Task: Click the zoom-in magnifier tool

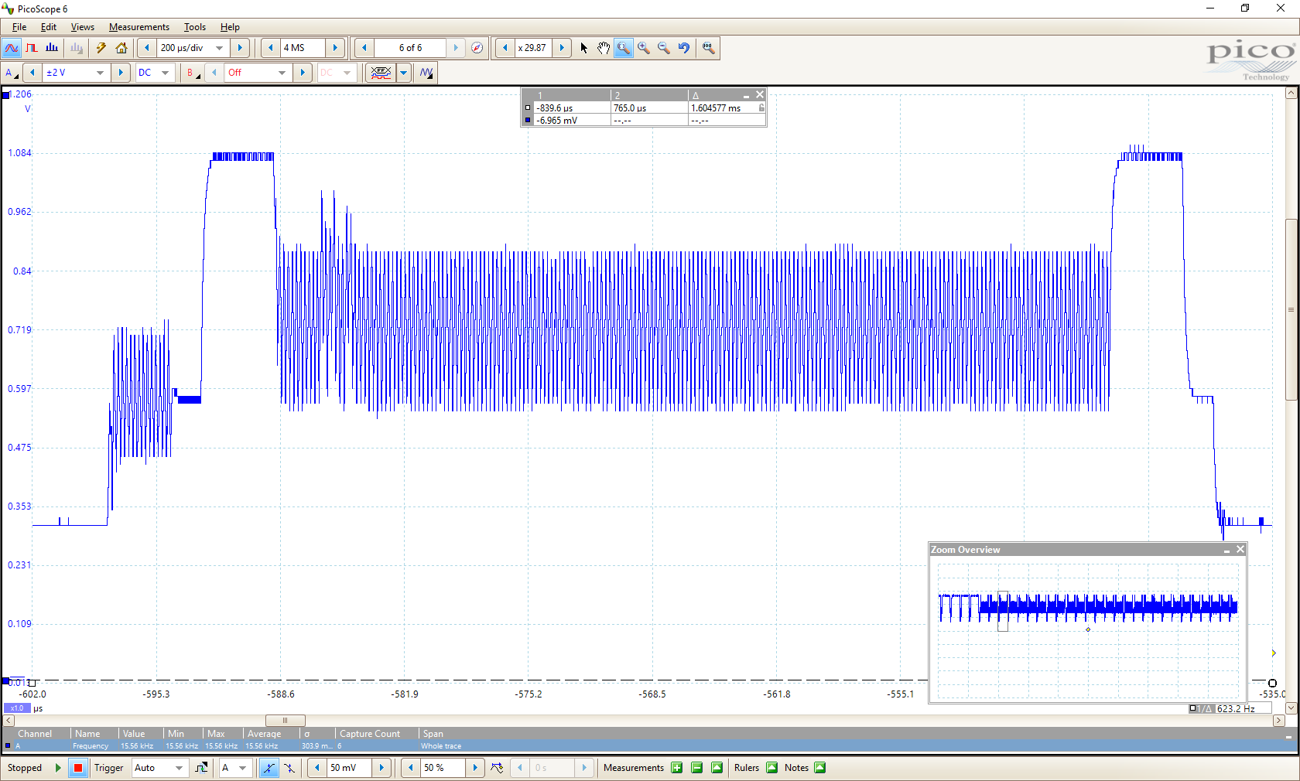Action: click(x=644, y=48)
